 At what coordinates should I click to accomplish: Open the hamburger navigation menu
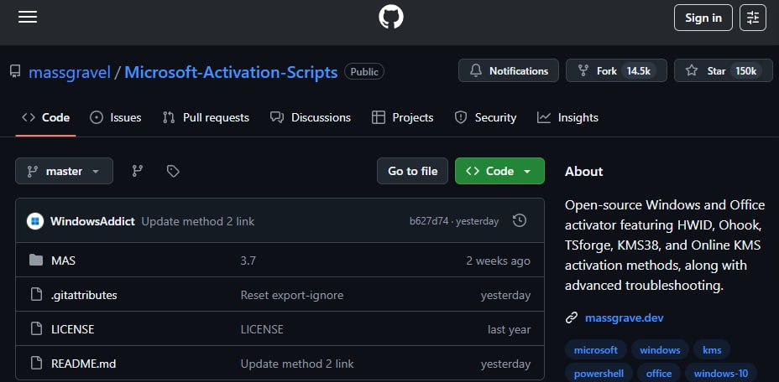click(x=28, y=18)
